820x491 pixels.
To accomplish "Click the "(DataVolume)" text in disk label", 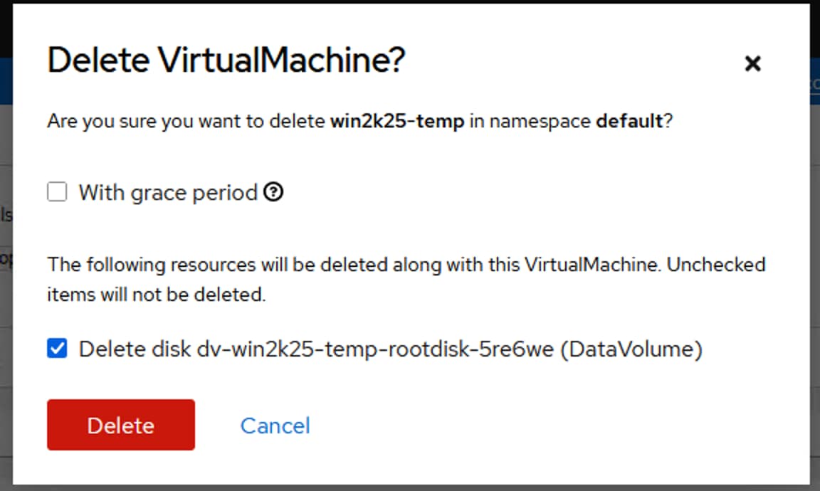I will coord(631,349).
